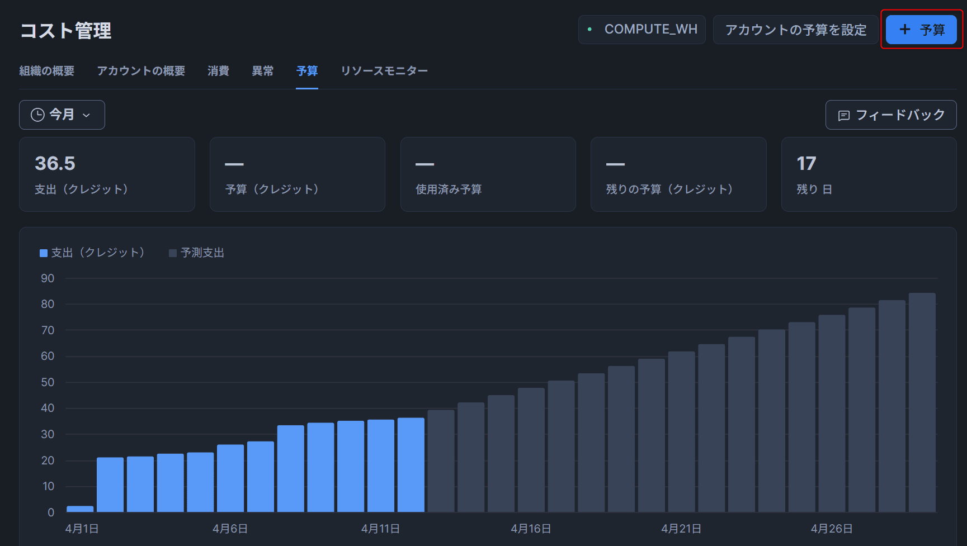Open the フィードバック button
Screen dimensions: 967x546
[x=891, y=115]
